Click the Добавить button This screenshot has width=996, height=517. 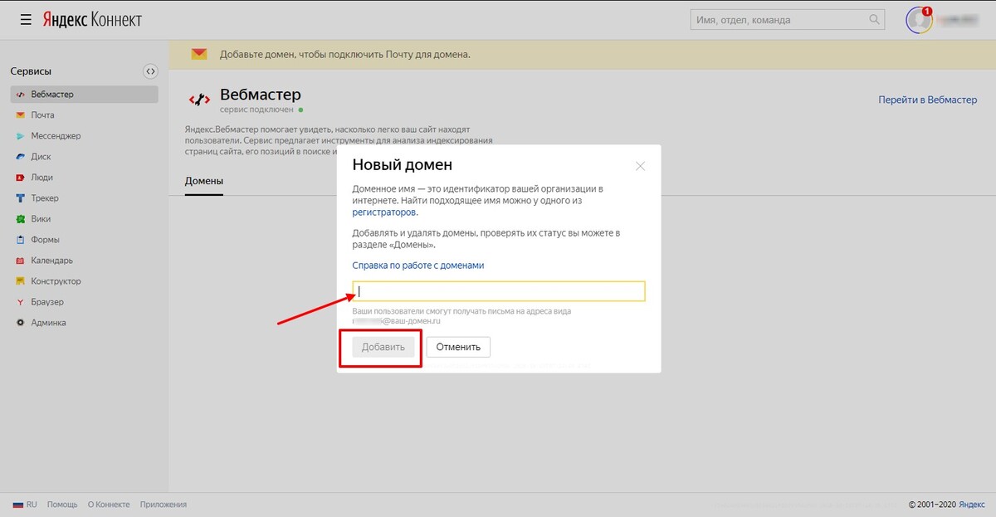pyautogui.click(x=383, y=347)
